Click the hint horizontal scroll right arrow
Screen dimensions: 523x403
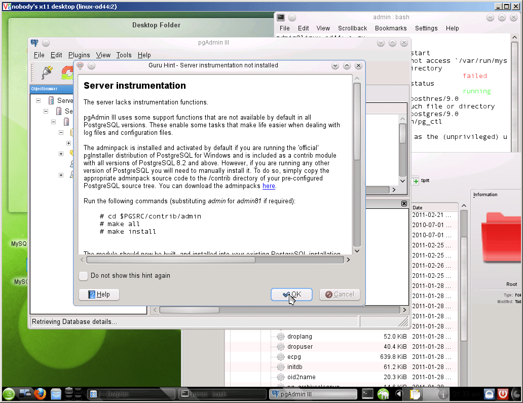(348, 260)
